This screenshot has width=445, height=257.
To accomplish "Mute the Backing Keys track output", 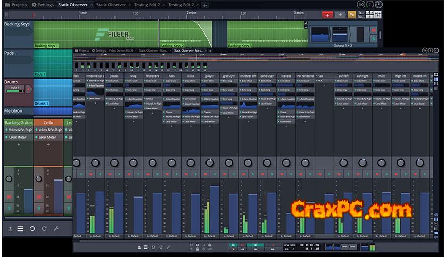I will coord(373,30).
